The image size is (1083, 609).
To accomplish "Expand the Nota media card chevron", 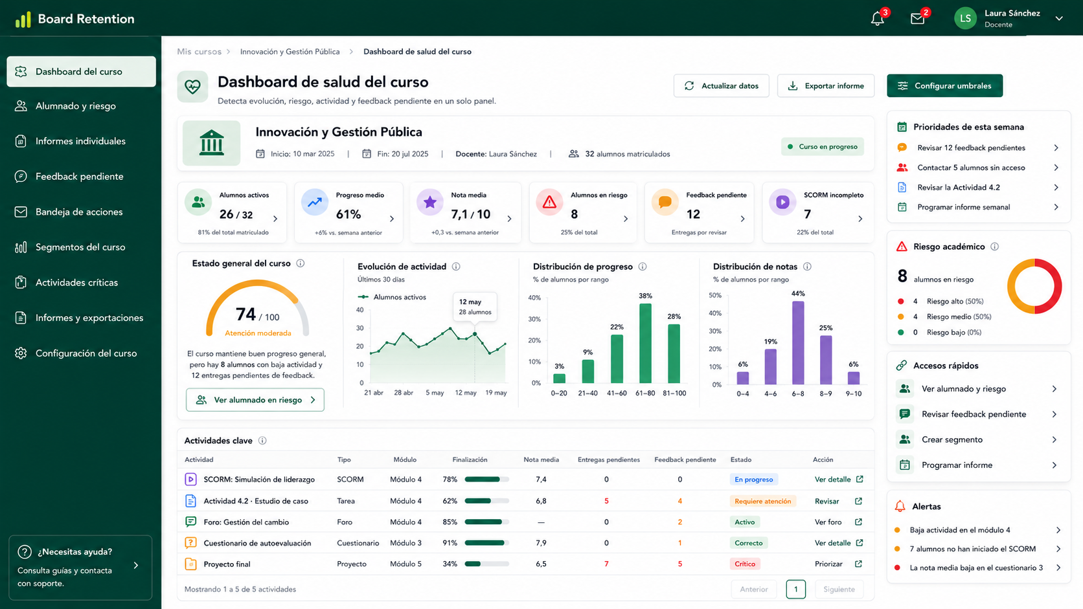I will tap(509, 219).
